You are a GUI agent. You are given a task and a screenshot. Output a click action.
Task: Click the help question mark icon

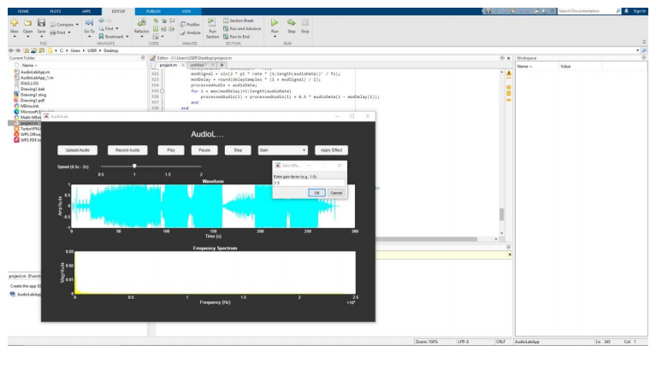tap(544, 11)
